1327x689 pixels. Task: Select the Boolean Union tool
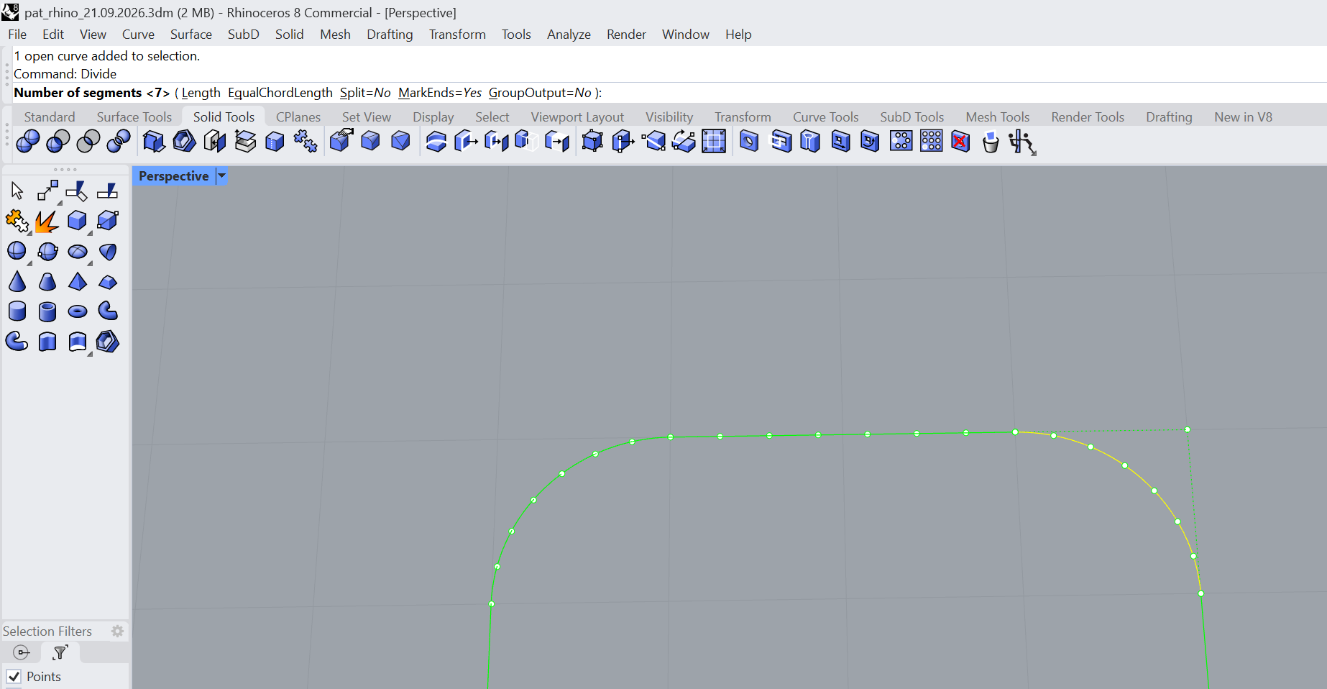(28, 142)
